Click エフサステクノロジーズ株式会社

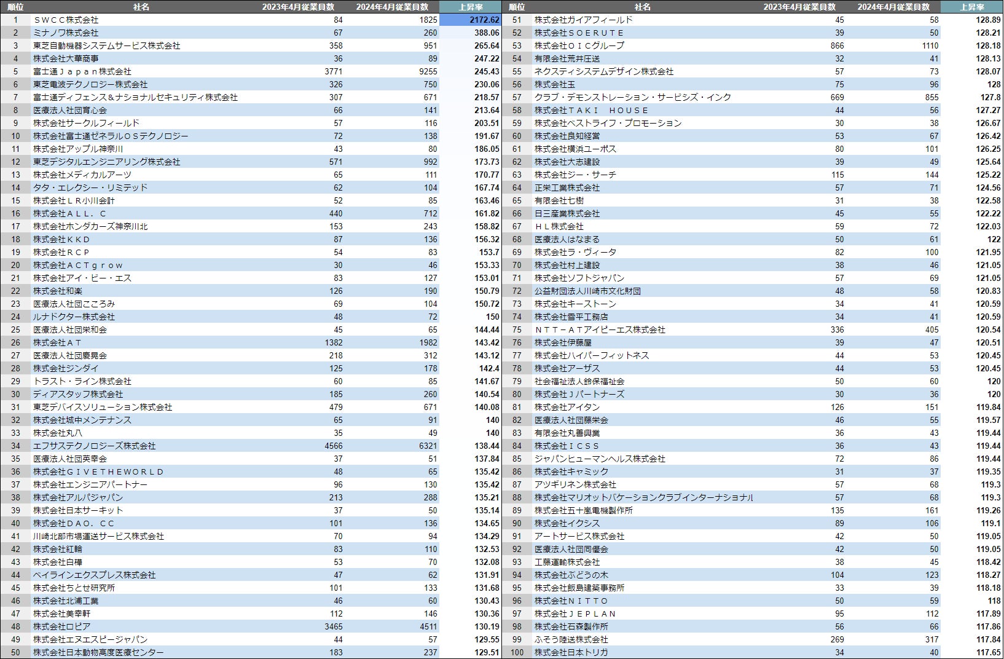click(95, 446)
